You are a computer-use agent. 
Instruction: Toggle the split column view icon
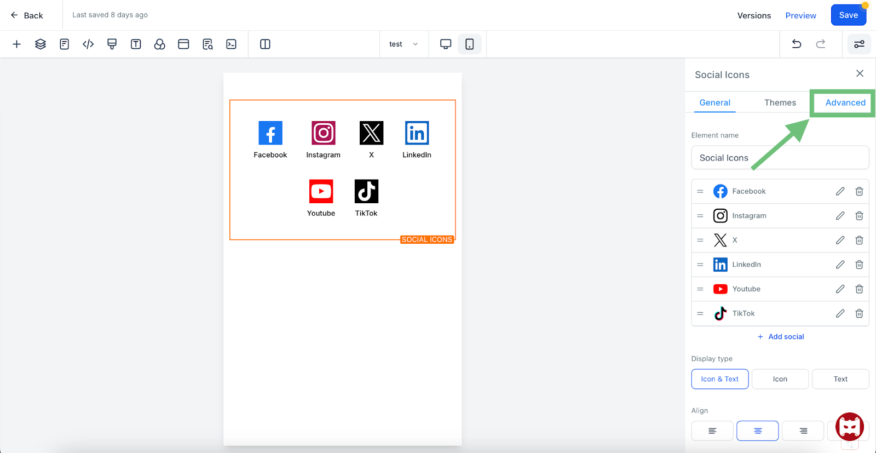point(265,44)
